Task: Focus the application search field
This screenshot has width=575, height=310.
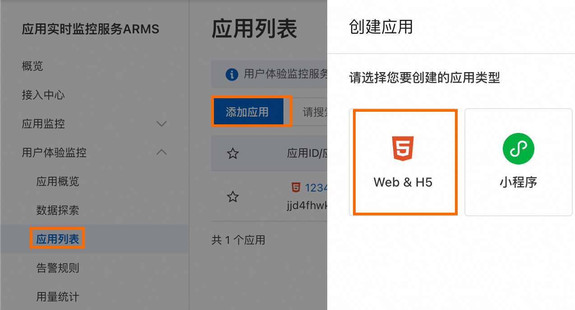Action: point(309,112)
